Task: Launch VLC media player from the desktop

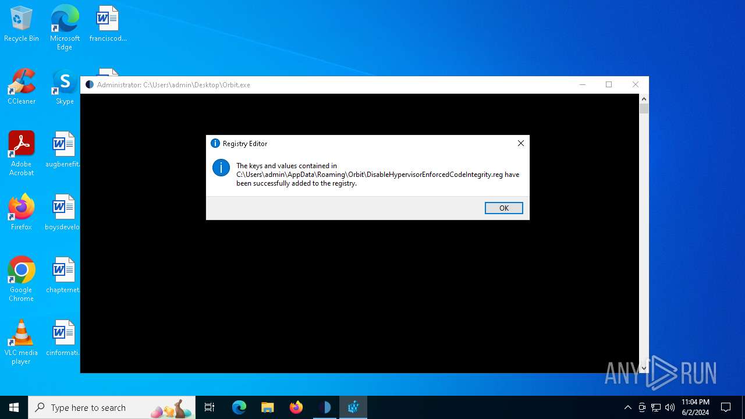Action: coord(22,342)
